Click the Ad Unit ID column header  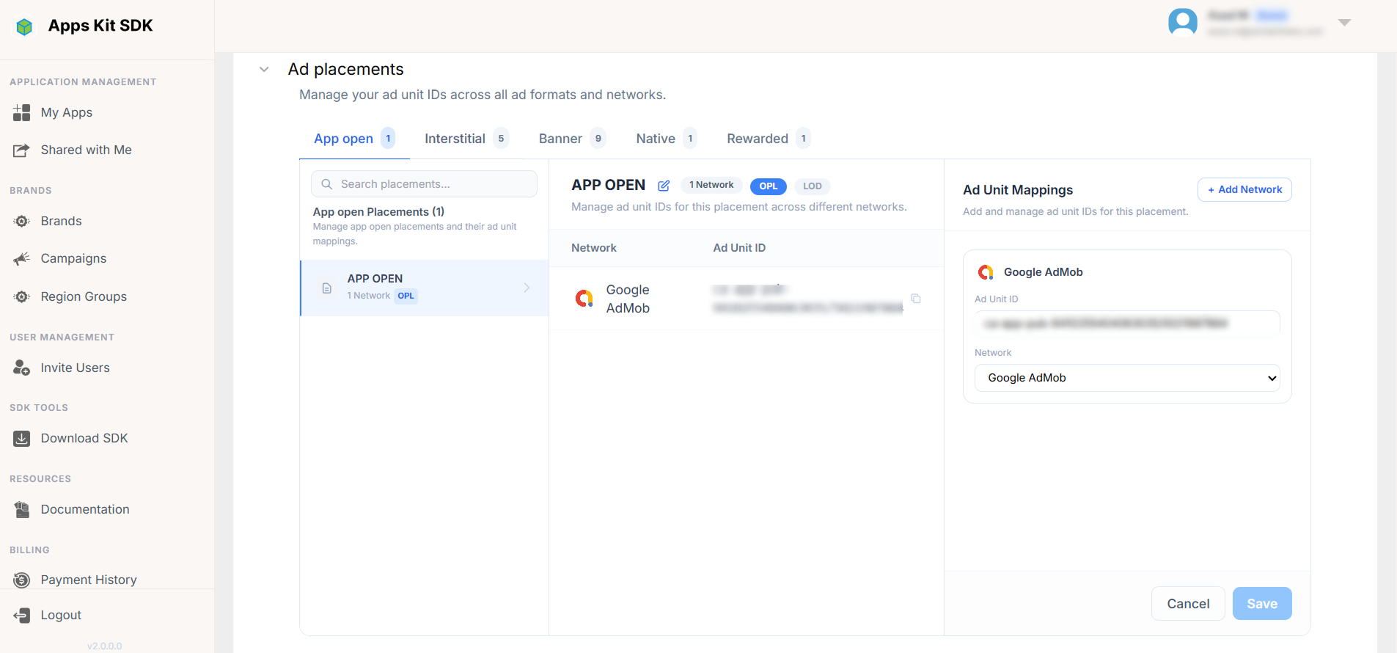coord(739,248)
